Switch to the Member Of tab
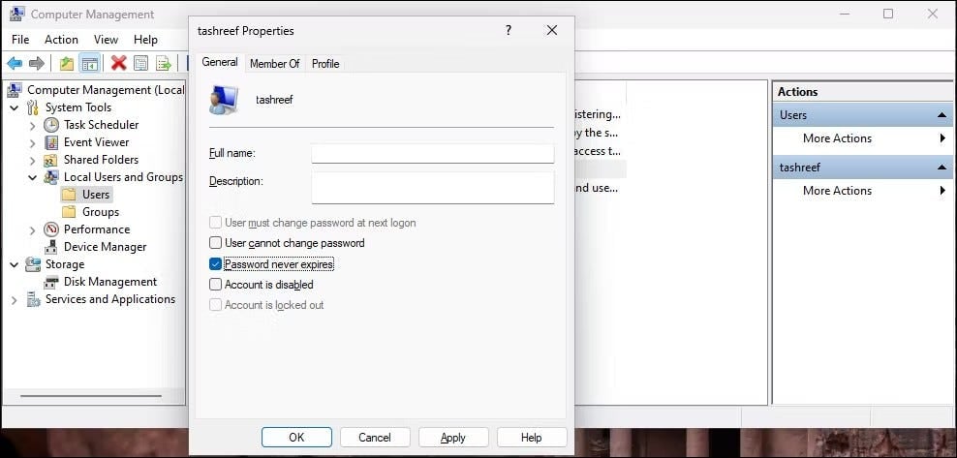 click(275, 64)
